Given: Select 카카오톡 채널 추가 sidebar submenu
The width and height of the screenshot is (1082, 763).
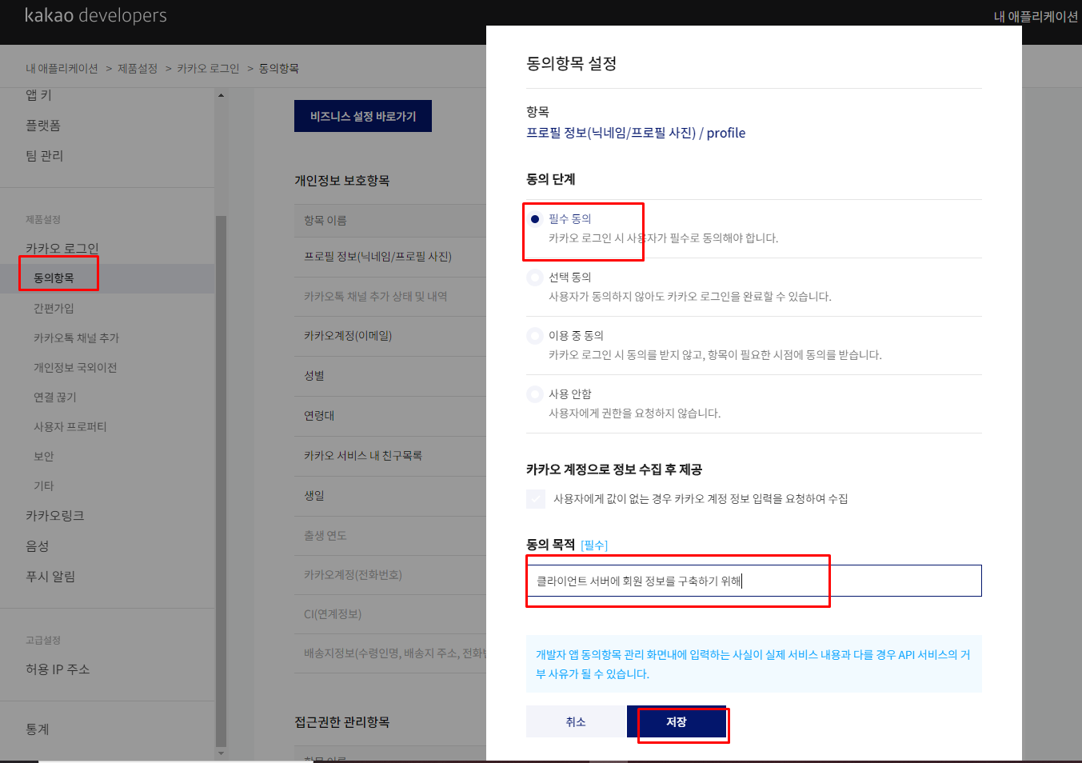Looking at the screenshot, I should tap(76, 338).
